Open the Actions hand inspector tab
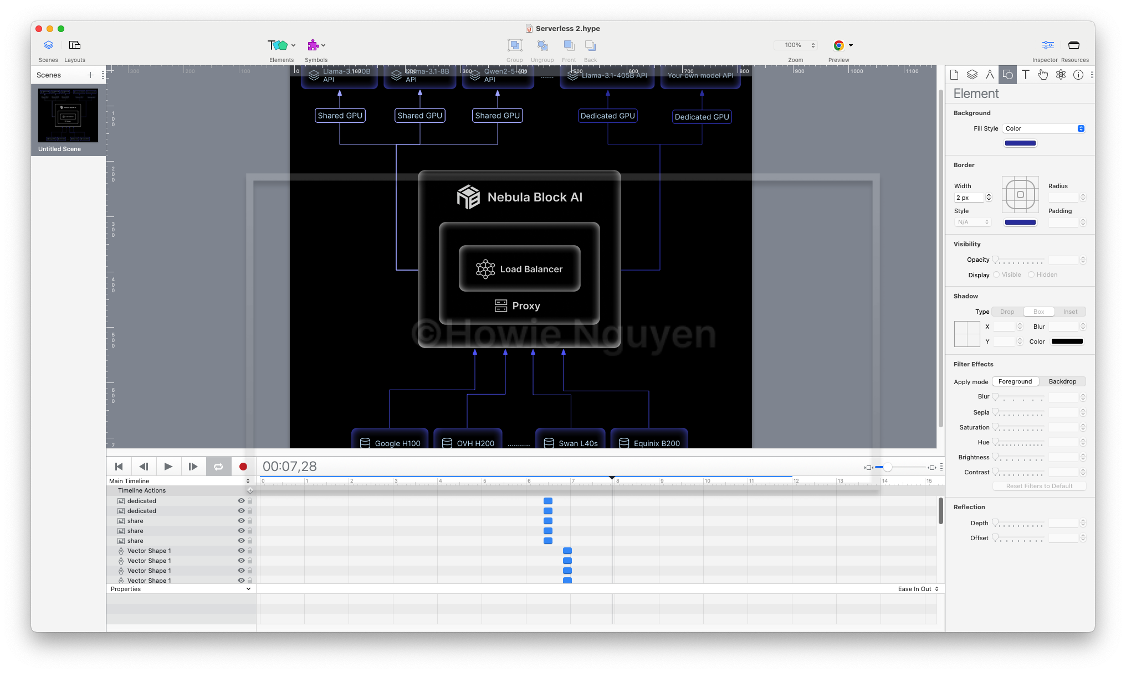Screen dimensions: 1126x673 coord(1043,75)
